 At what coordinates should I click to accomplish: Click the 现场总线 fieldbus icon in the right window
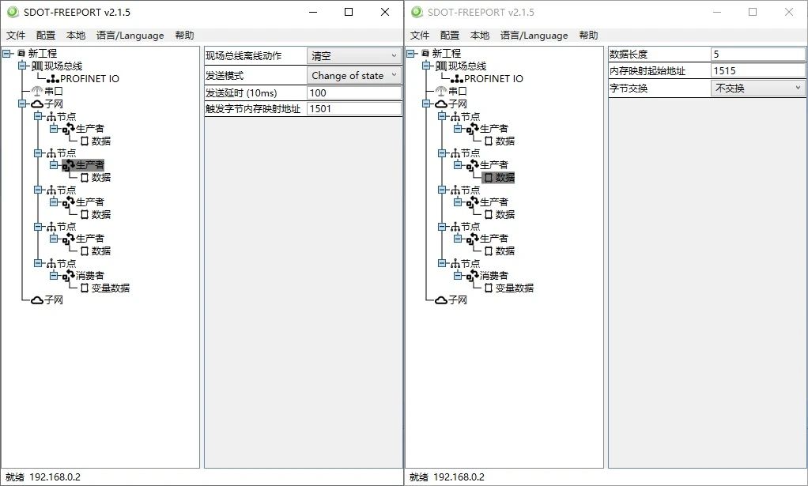[x=441, y=66]
